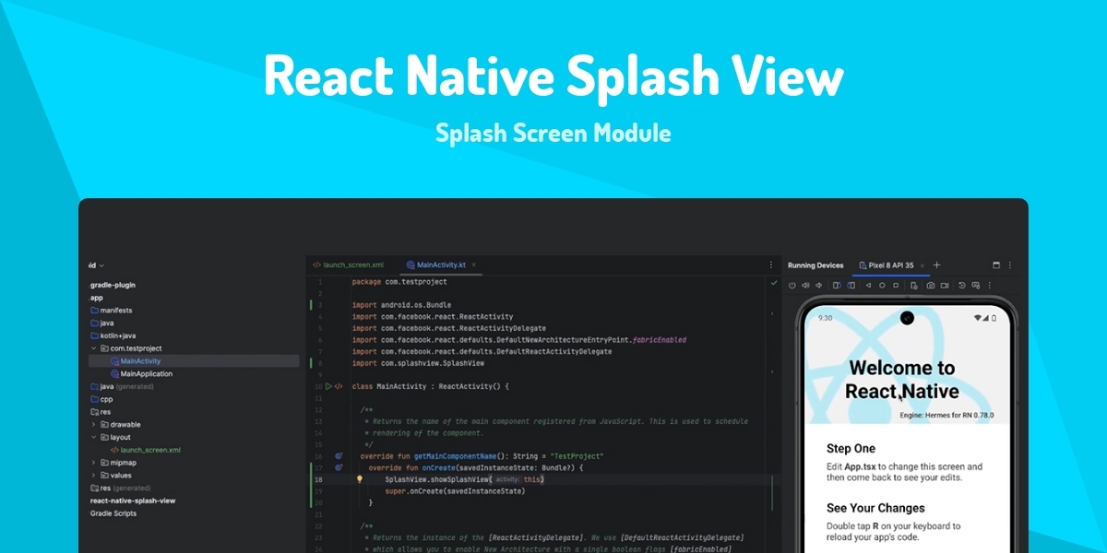This screenshot has height=553, width=1107.
Task: Take a screenshot using the camera icon
Action: [x=931, y=286]
